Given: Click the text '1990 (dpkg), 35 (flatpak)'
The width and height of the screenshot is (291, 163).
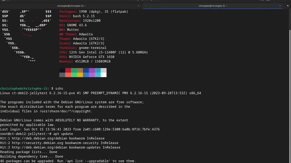Looking at the screenshot, I should pyautogui.click(x=104, y=12).
